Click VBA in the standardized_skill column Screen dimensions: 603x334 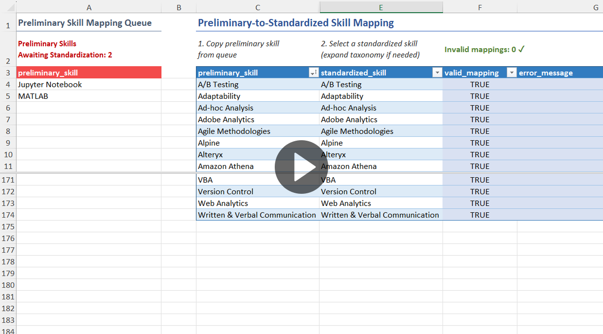tap(381, 180)
